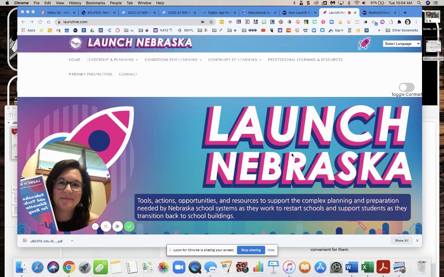The image size is (444, 277).
Task: Open Reminders in the Dock
Action: click(132, 267)
